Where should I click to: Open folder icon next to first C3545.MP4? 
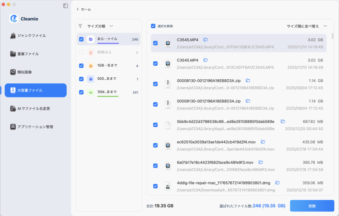click(x=206, y=39)
